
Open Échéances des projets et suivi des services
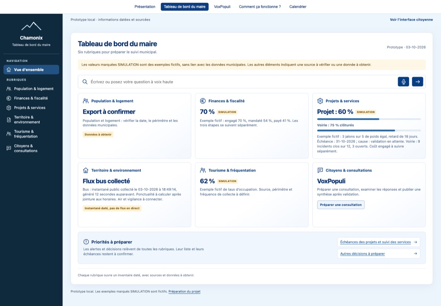(x=379, y=242)
